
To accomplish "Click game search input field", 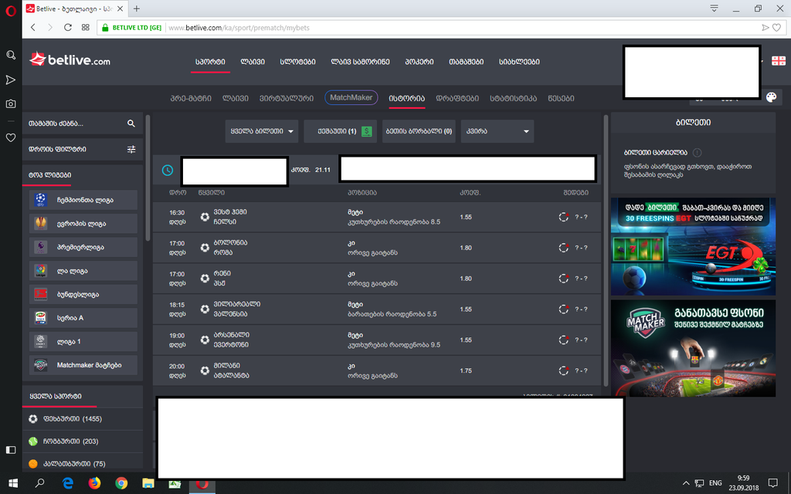I will tap(83, 123).
